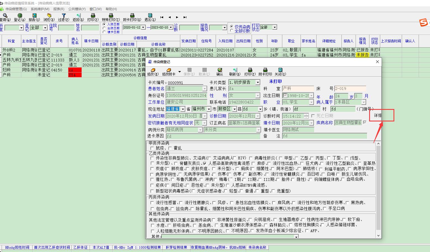Click 修改附卡 icon in dialog toolbar
Image resolution: width=430 pixels, height=252 pixels.
coord(169,70)
